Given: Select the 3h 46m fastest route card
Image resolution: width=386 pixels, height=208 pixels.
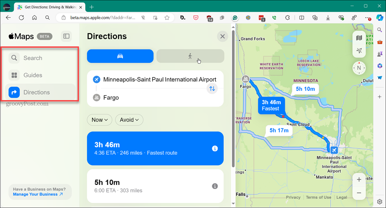Looking at the screenshot, I should (x=155, y=148).
